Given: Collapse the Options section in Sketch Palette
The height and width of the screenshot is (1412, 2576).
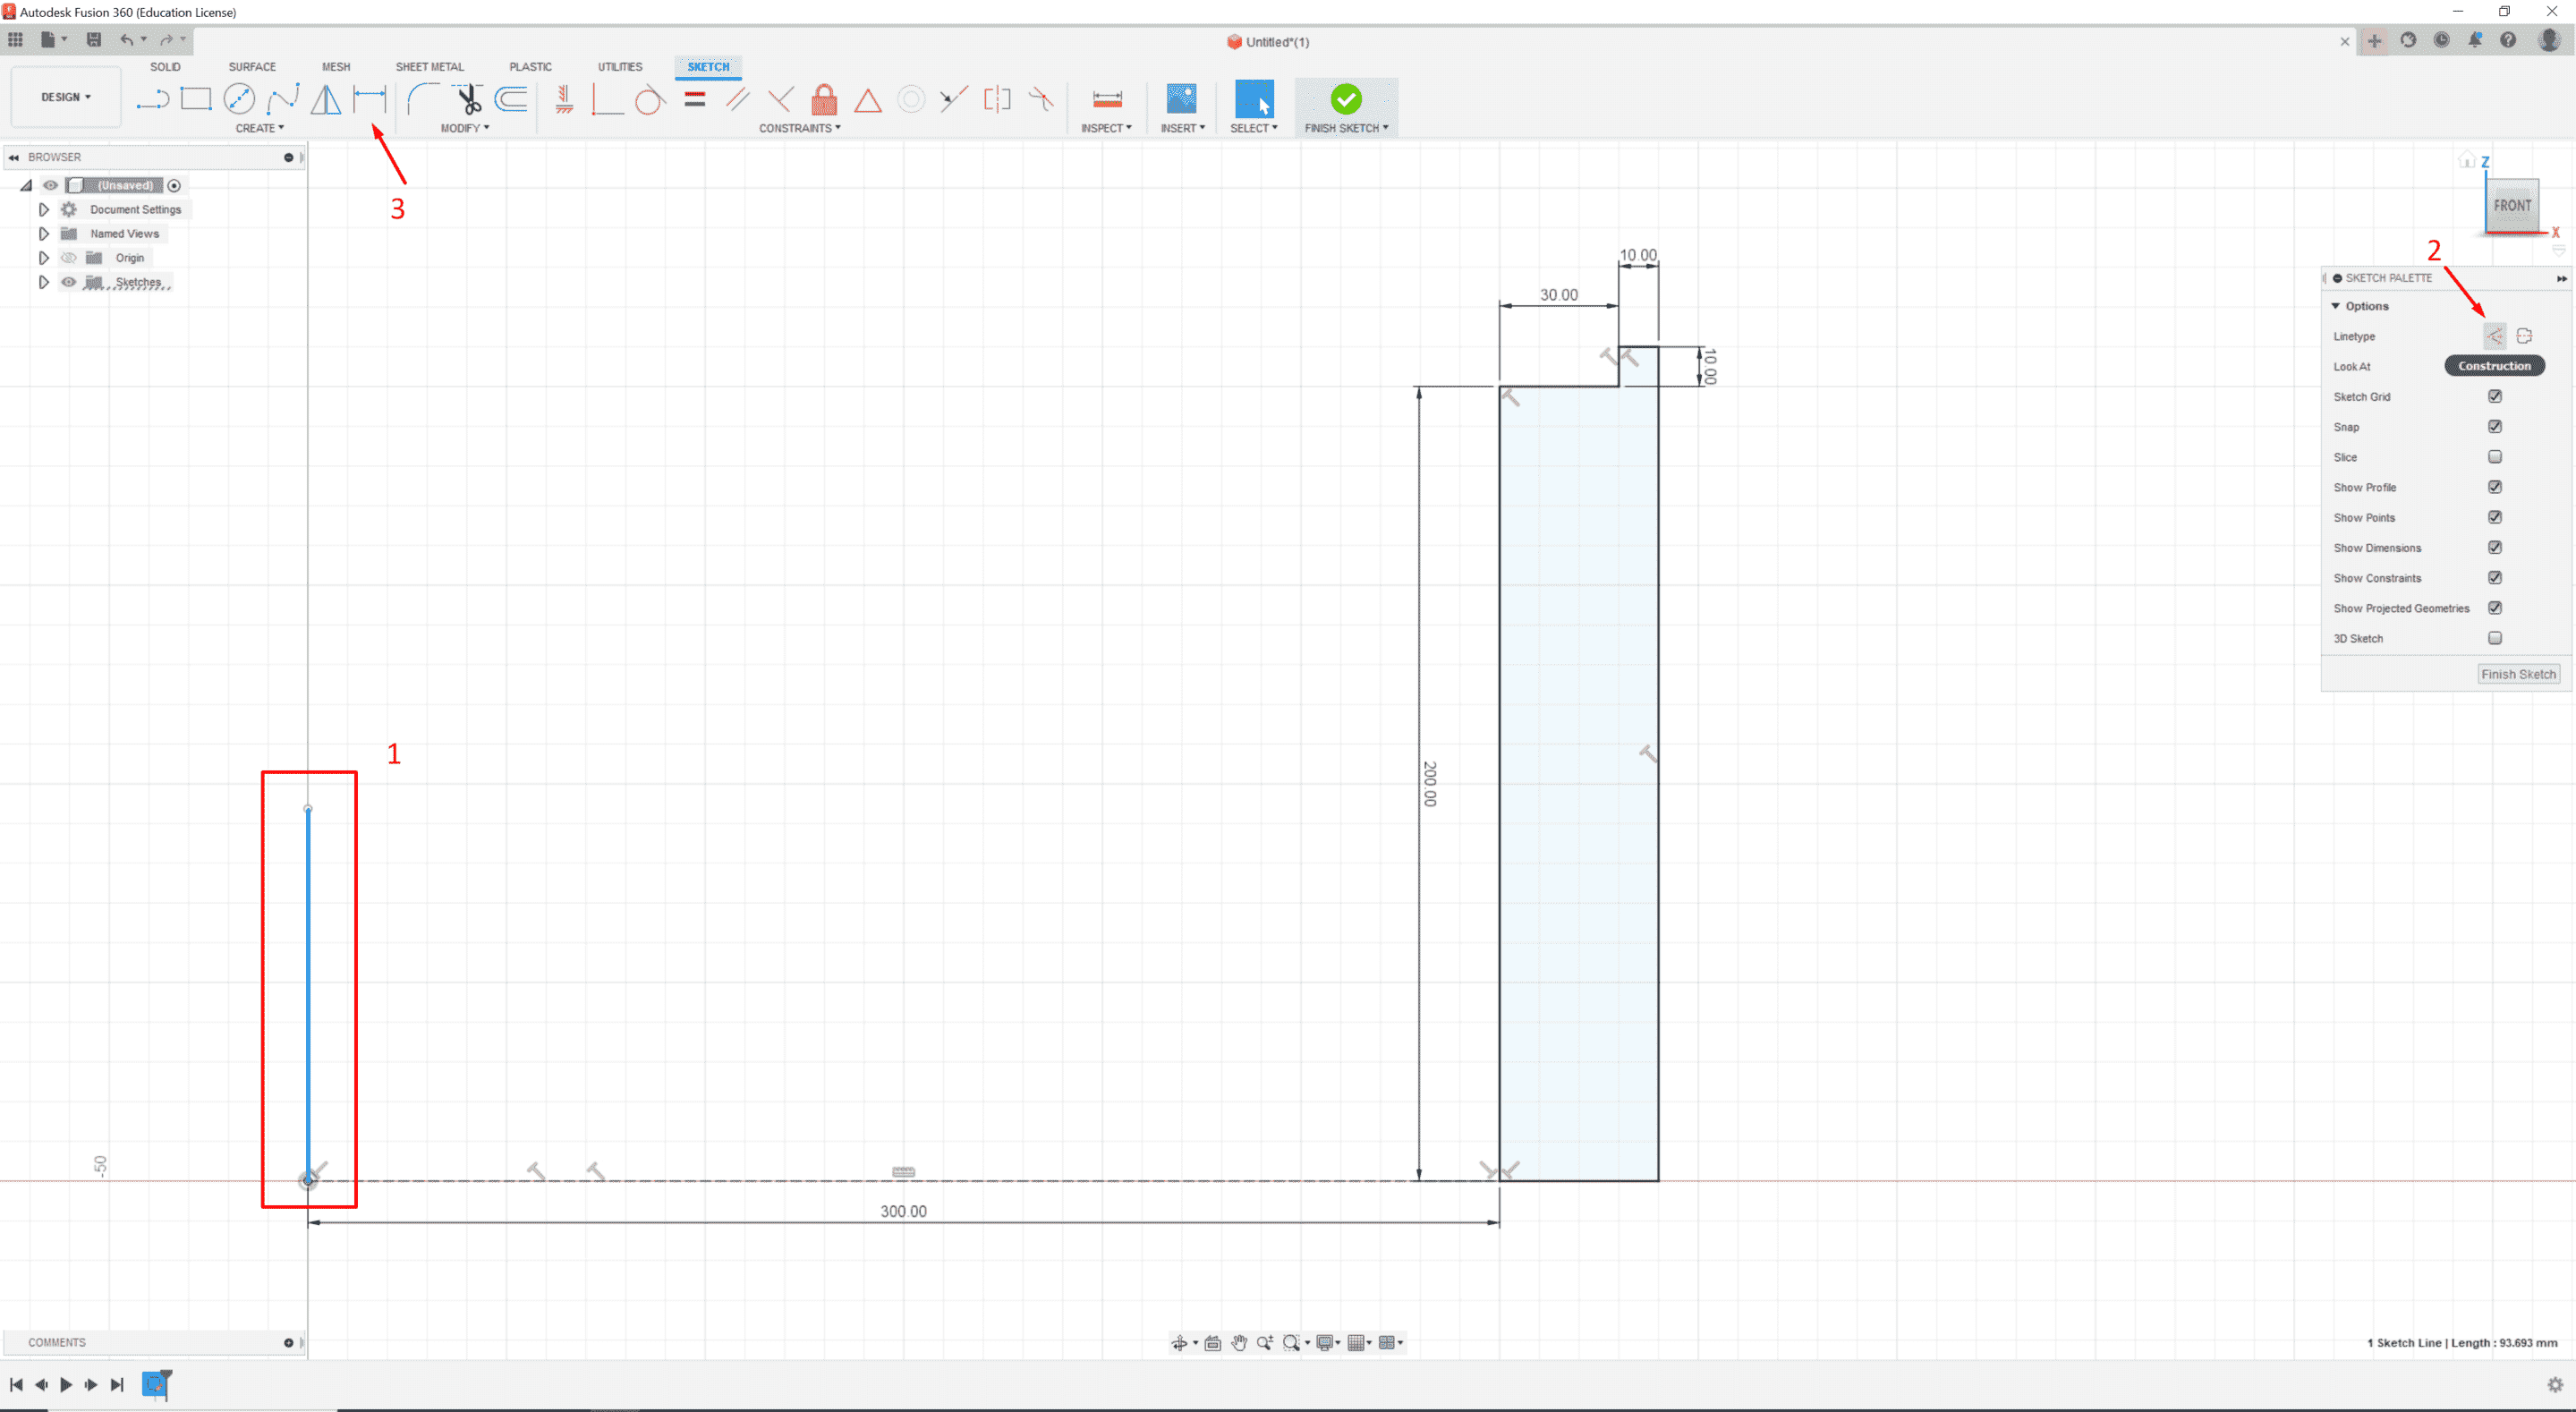Looking at the screenshot, I should (2336, 306).
